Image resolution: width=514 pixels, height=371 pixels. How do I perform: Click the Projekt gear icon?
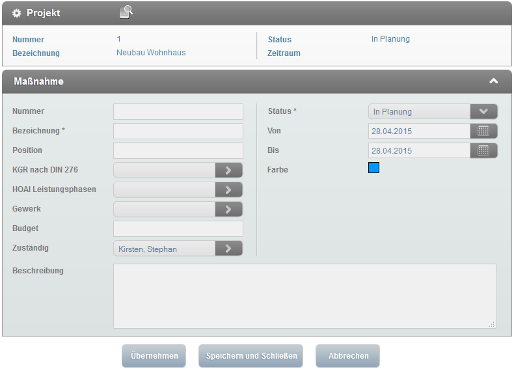pyautogui.click(x=17, y=13)
